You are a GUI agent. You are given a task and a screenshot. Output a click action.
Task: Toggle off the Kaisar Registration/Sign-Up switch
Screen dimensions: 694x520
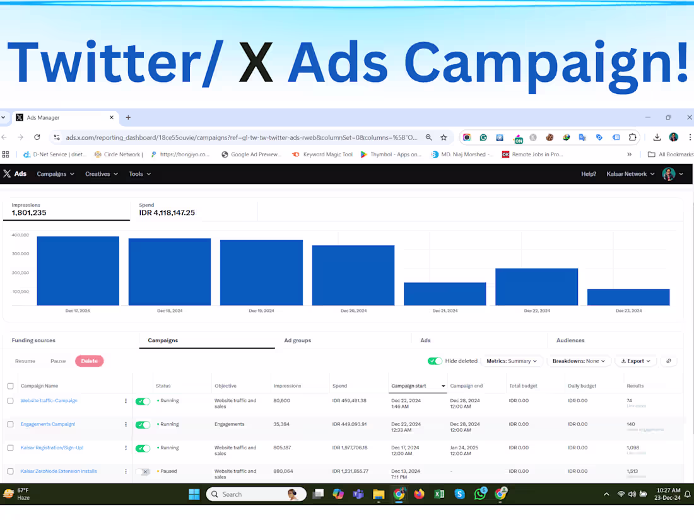coord(143,448)
